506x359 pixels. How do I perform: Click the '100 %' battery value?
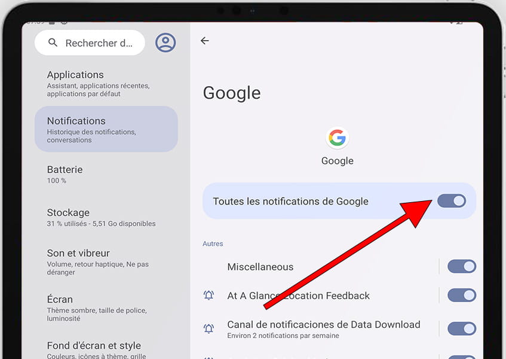[57, 181]
